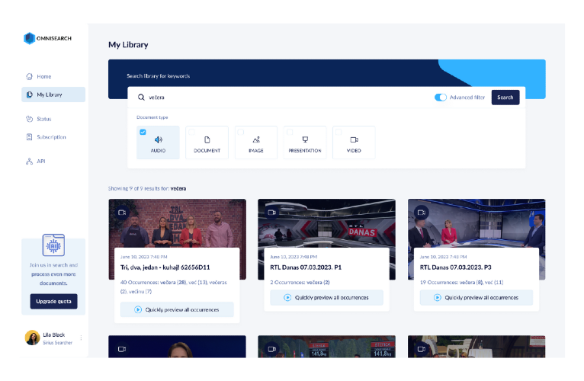This screenshot has height=381, width=584.
Task: Quickly preview occurrences for RTL Danas P1
Action: [326, 298]
